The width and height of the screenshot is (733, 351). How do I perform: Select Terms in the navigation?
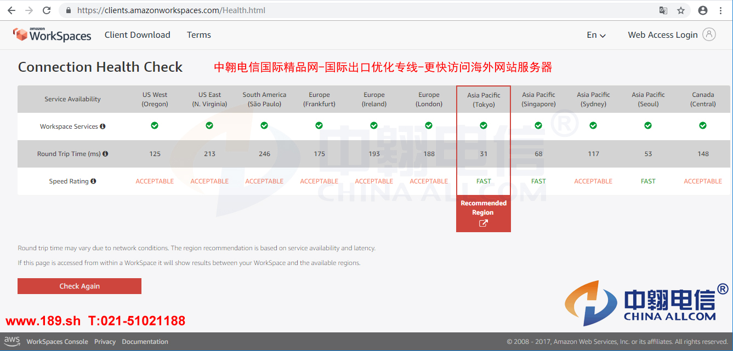198,34
